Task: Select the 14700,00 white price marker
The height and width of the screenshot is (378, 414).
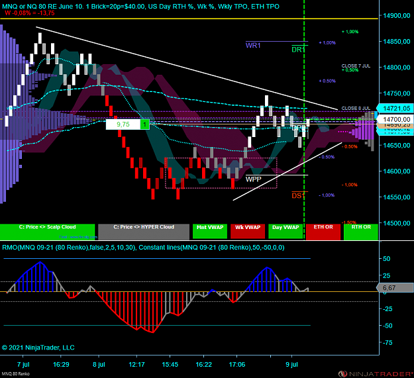Action: (x=395, y=119)
